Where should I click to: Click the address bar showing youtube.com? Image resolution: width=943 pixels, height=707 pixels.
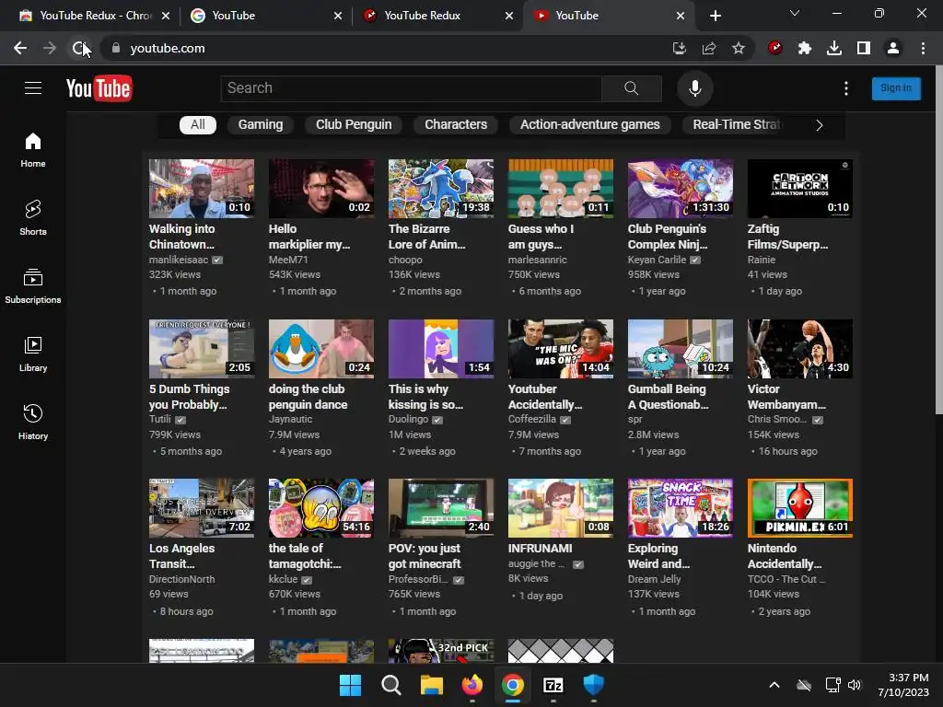point(385,48)
